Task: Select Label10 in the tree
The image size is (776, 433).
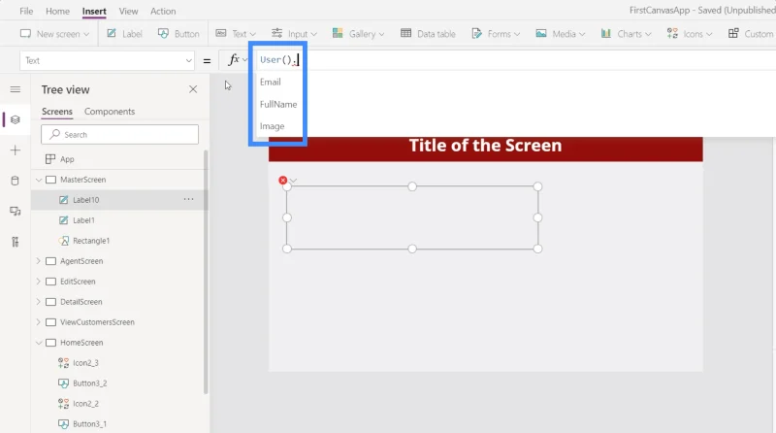Action: [x=85, y=200]
